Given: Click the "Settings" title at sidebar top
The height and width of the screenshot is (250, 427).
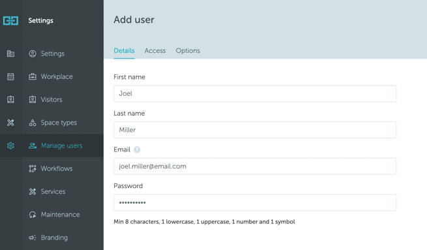Looking at the screenshot, I should (x=41, y=20).
